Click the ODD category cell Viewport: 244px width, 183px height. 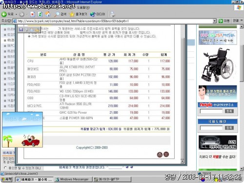point(30,98)
